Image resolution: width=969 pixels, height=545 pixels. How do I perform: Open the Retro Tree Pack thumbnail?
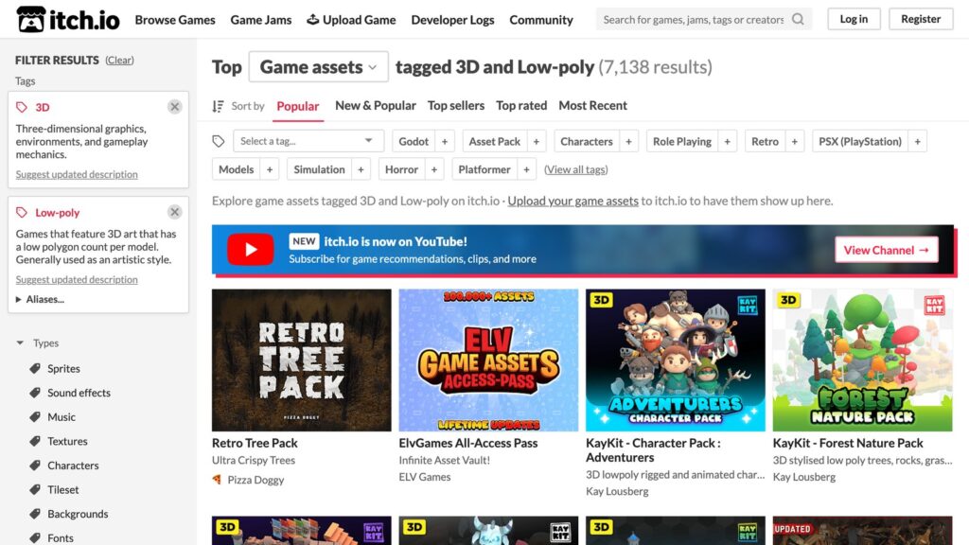click(302, 360)
